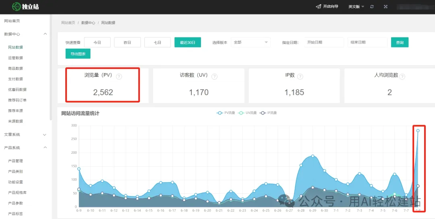Click the 网站首页 breadcrumb link
Image resolution: width=435 pixels, height=219 pixels.
coord(68,23)
